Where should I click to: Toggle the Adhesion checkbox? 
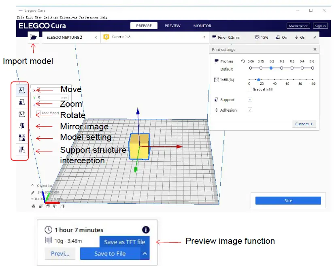250,110
